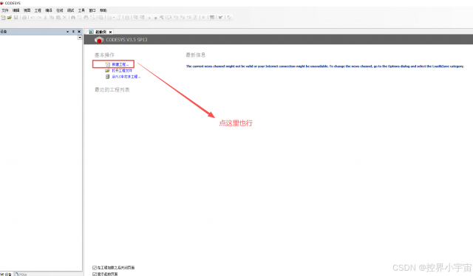Image resolution: width=473 pixels, height=276 pixels.
Task: Open the Devices panel position dropdown arrow
Action: (x=67, y=32)
